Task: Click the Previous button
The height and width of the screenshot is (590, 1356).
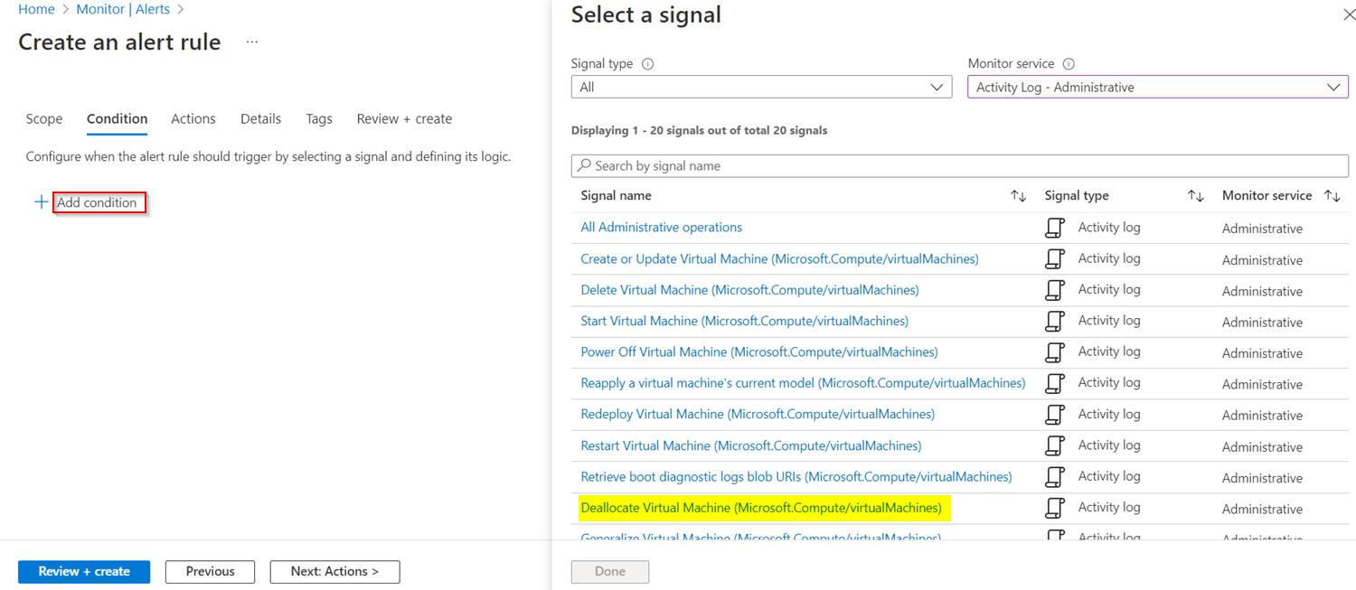Action: tap(210, 571)
